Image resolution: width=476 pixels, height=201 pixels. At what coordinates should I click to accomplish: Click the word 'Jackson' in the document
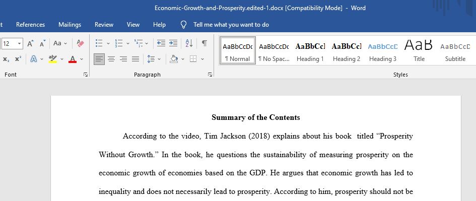233,137
